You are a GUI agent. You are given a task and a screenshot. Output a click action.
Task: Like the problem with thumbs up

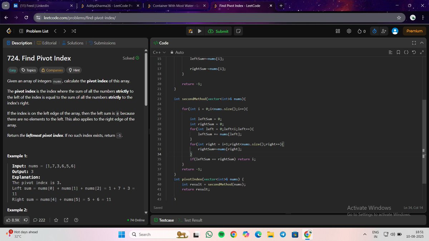(x=14, y=220)
